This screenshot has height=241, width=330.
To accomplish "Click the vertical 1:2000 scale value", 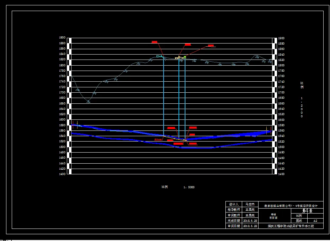I will [302, 107].
